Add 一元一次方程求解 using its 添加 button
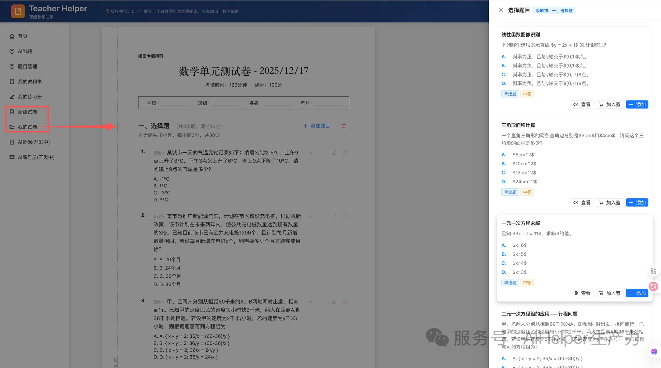 637,293
